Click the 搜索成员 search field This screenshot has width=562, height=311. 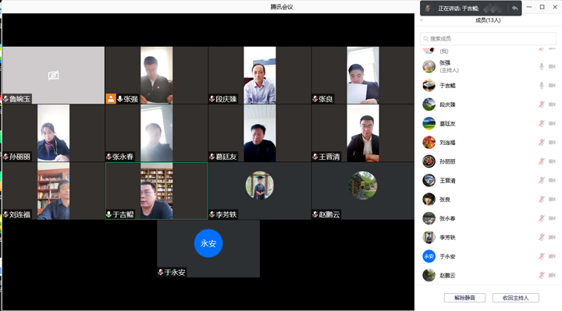(x=488, y=39)
